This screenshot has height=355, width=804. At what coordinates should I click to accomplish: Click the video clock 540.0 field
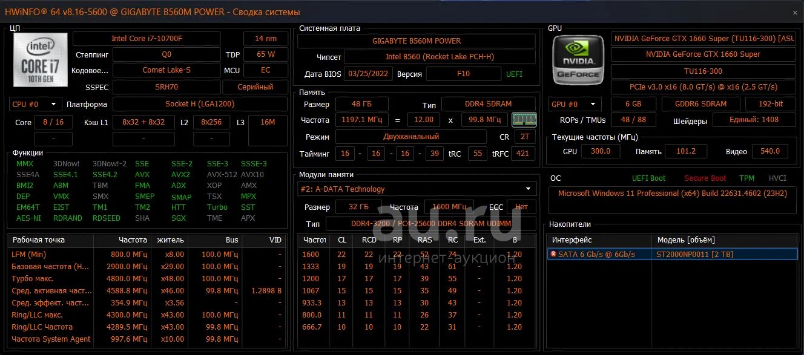coord(769,151)
